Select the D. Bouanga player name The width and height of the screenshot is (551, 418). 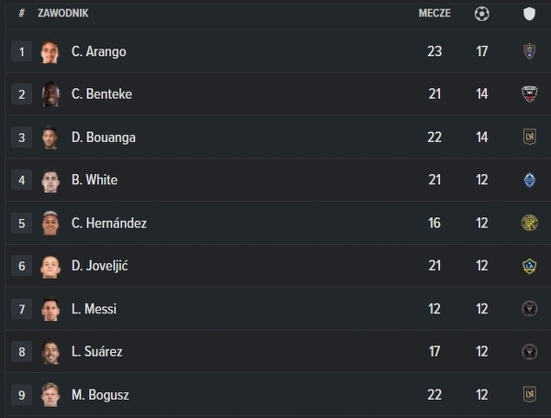(x=103, y=137)
